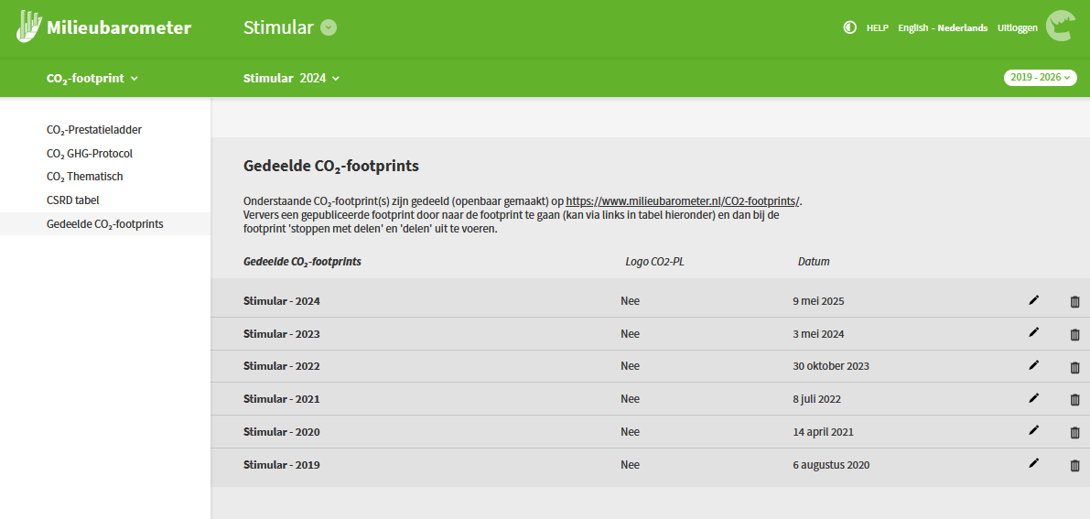Click the date 14 april 2021

tap(823, 432)
